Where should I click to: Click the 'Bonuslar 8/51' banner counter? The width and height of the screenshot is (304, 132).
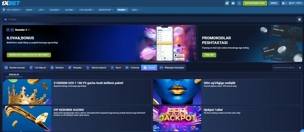point(23,30)
